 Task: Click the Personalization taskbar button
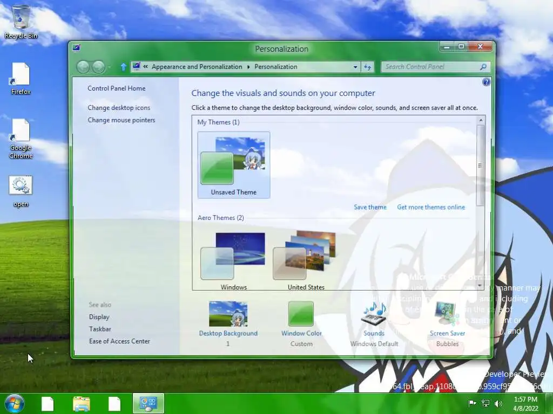[149, 403]
